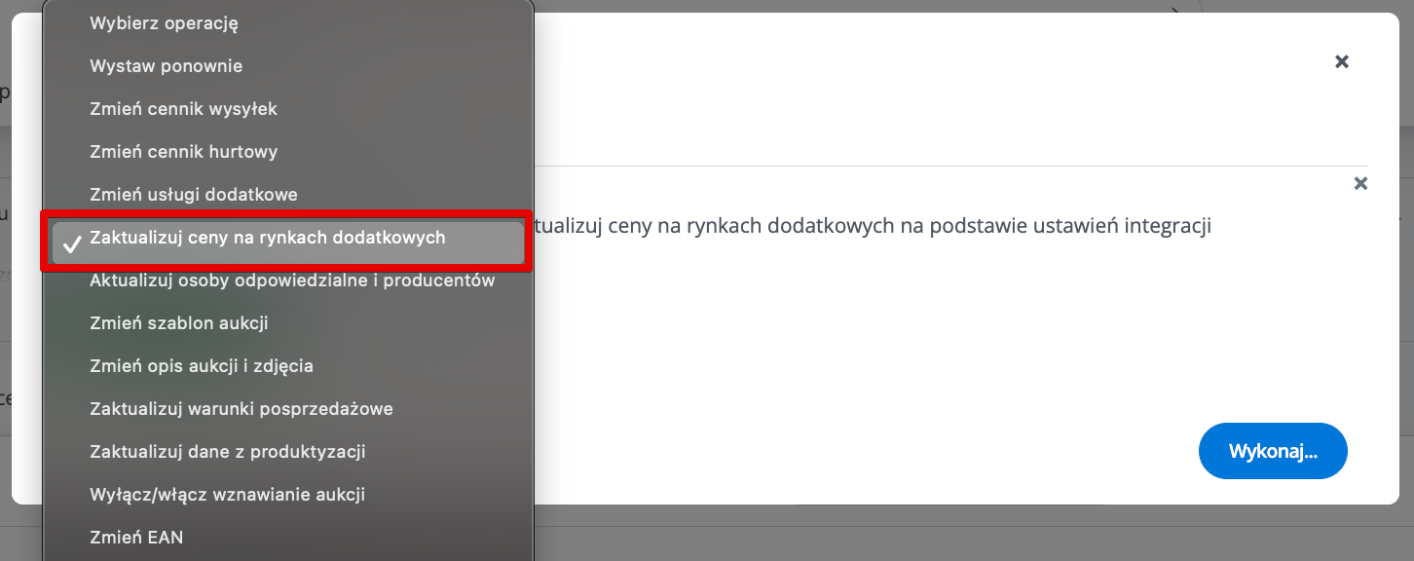Screen dimensions: 1414x561
Task: Select 'Zmień opis aukcji i zdjęcia'
Action: point(201,366)
